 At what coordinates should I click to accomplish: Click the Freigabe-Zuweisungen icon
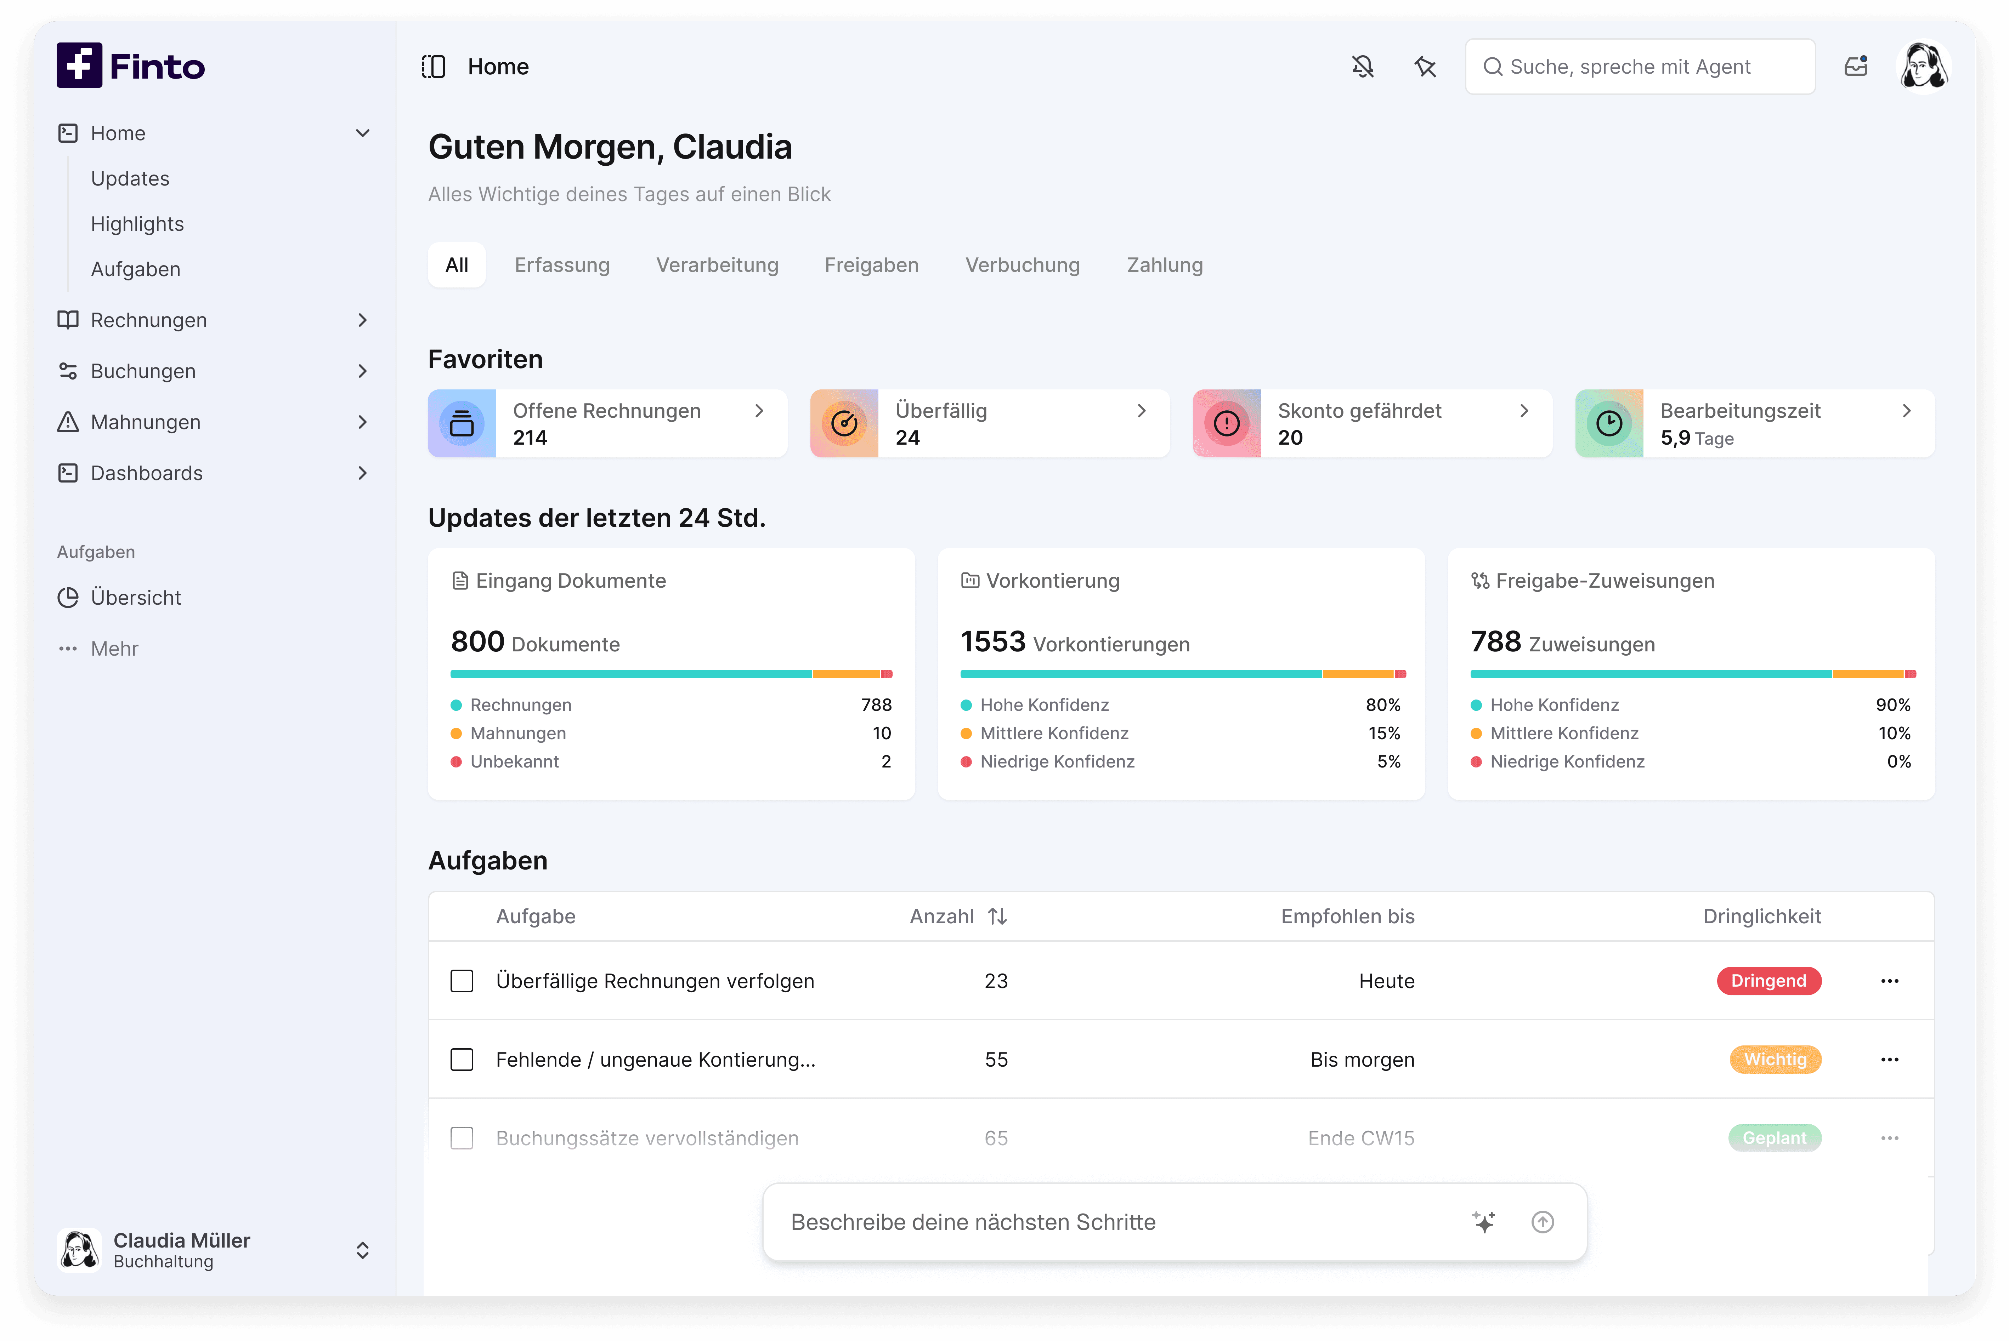1480,581
